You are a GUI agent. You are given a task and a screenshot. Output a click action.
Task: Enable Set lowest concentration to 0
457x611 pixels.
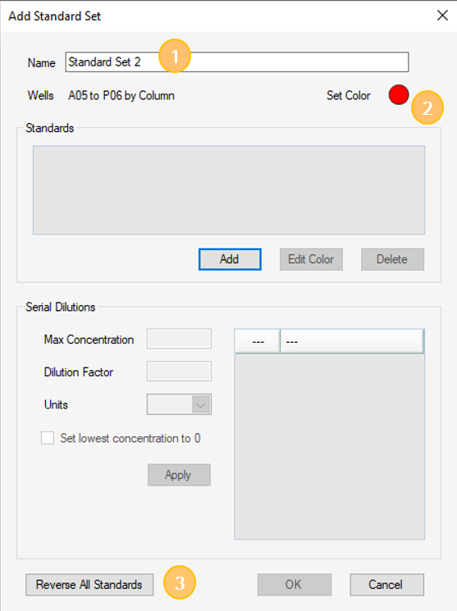(48, 438)
